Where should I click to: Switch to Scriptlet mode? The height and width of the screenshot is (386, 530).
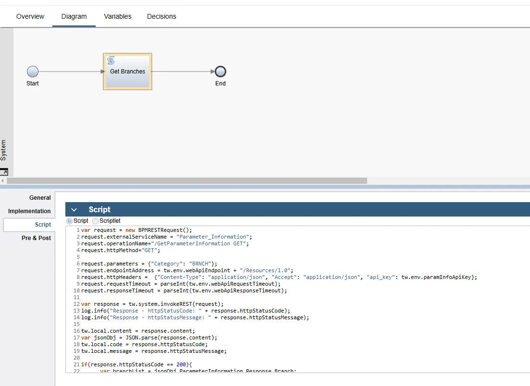coord(94,220)
